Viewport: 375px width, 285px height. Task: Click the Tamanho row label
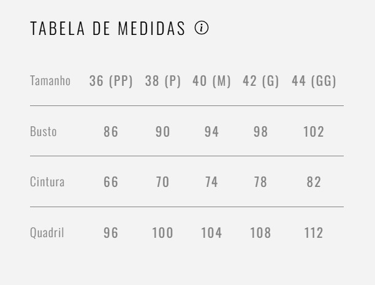[50, 81]
